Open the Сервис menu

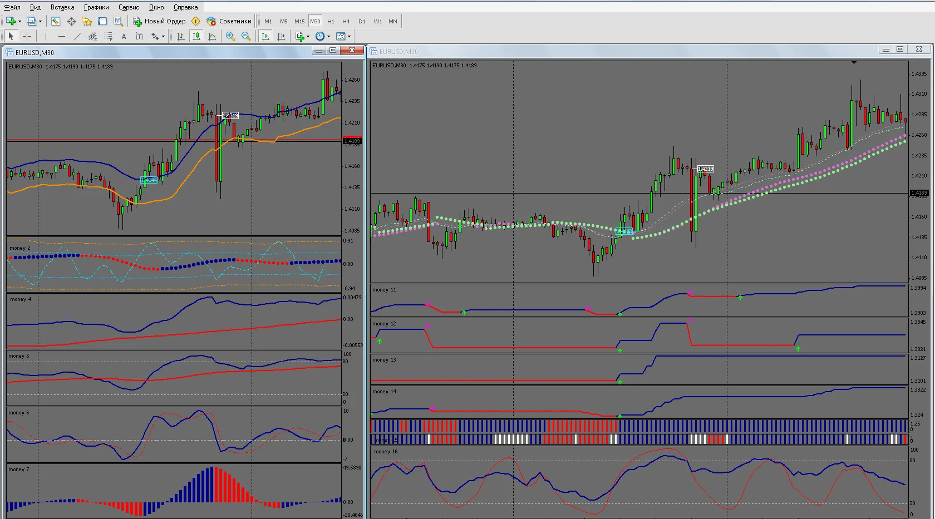pyautogui.click(x=129, y=7)
